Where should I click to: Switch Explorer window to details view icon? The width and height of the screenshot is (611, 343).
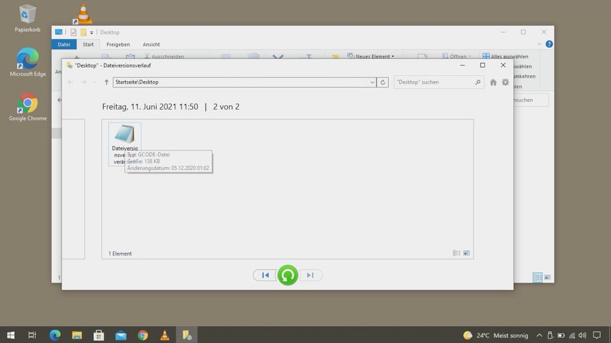[538, 278]
